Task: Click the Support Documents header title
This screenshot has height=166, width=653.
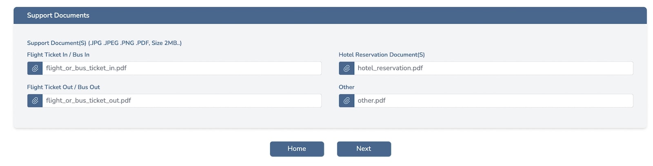Action: [x=58, y=15]
